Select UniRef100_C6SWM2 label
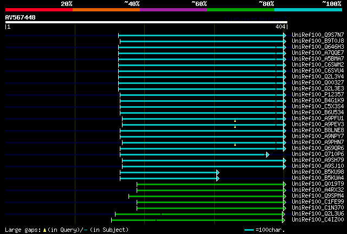This screenshot has height=234, width=347. [x=318, y=64]
